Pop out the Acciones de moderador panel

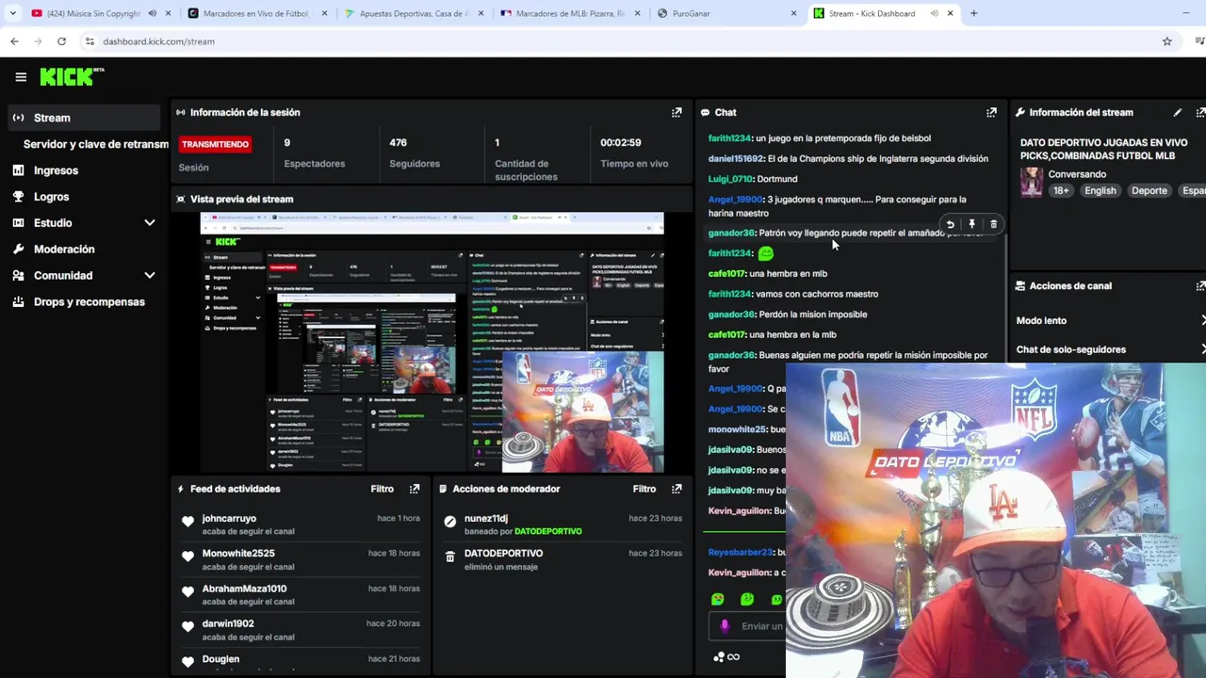point(676,489)
